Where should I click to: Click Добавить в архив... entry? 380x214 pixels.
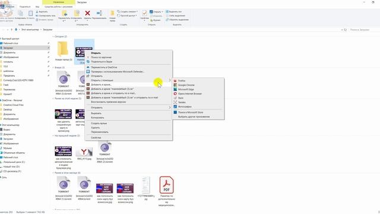coord(102,84)
